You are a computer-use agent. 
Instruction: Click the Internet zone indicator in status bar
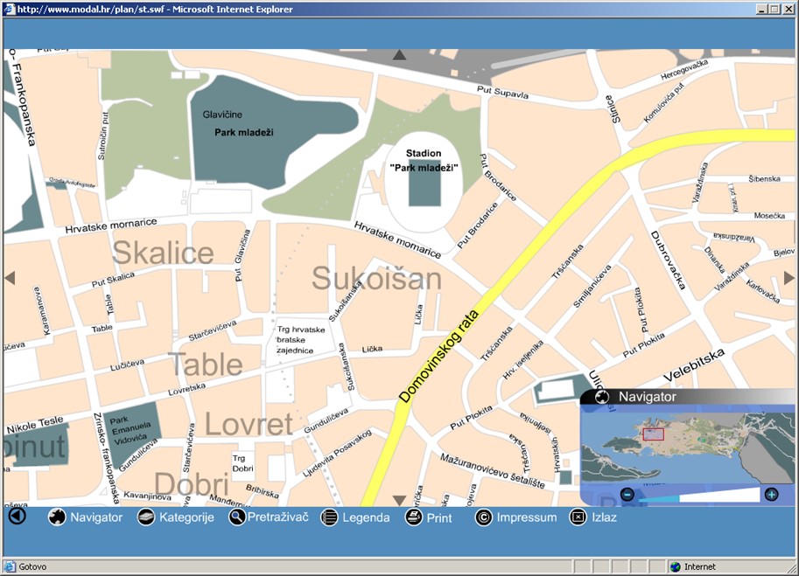(x=693, y=566)
